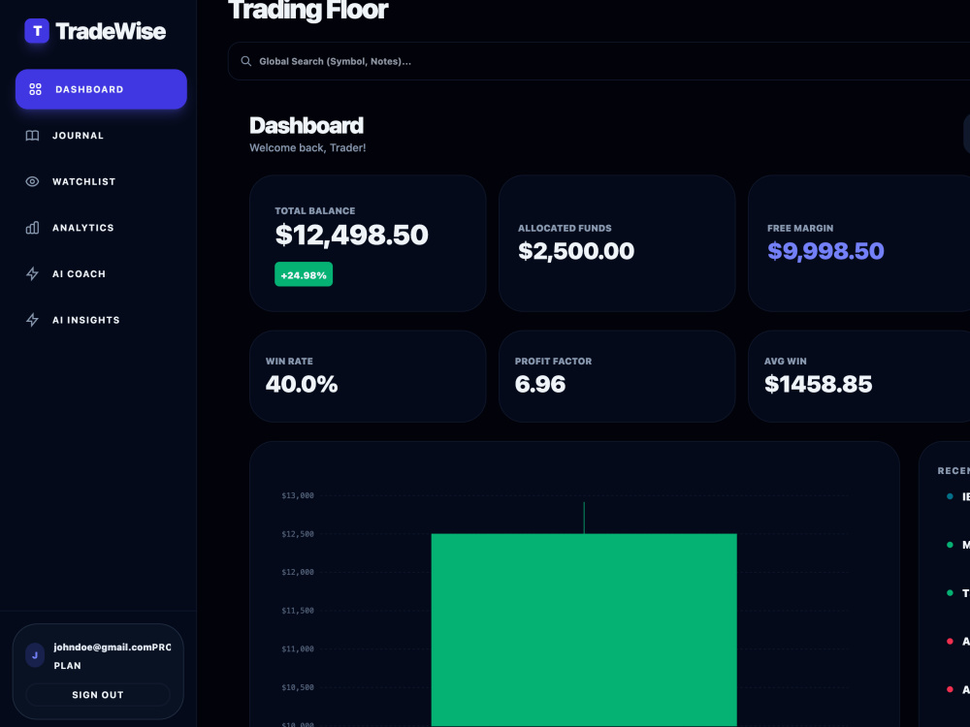Click the $12,000 axis label
Image resolution: width=970 pixels, height=727 pixels.
click(x=298, y=573)
